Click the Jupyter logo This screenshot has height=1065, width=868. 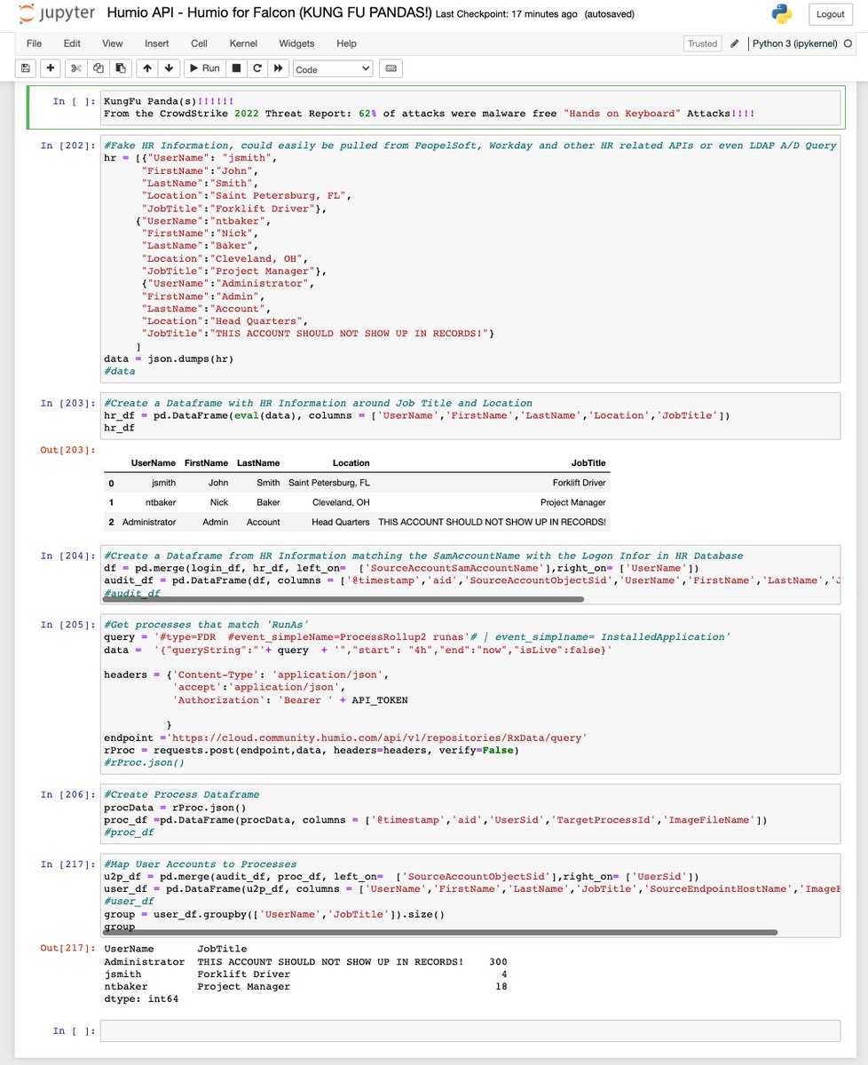(x=56, y=14)
